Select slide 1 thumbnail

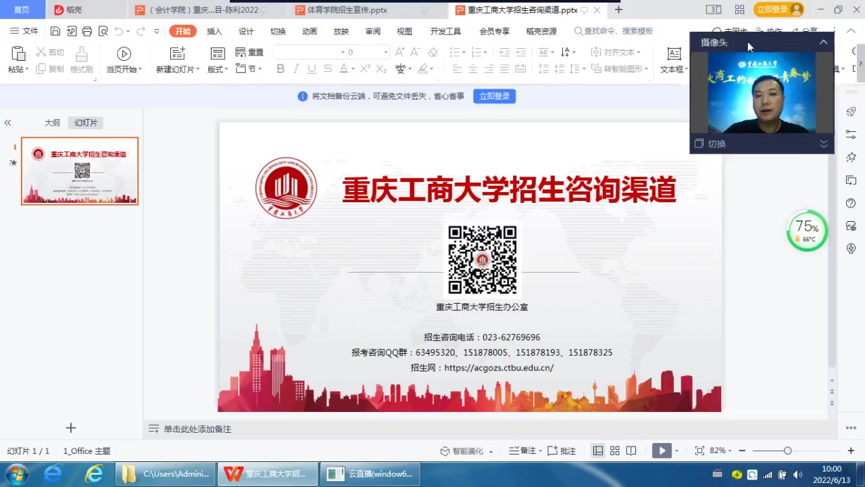[80, 171]
